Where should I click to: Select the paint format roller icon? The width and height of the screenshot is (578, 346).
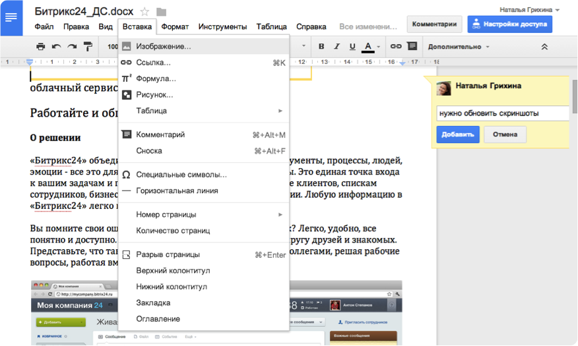click(x=88, y=46)
